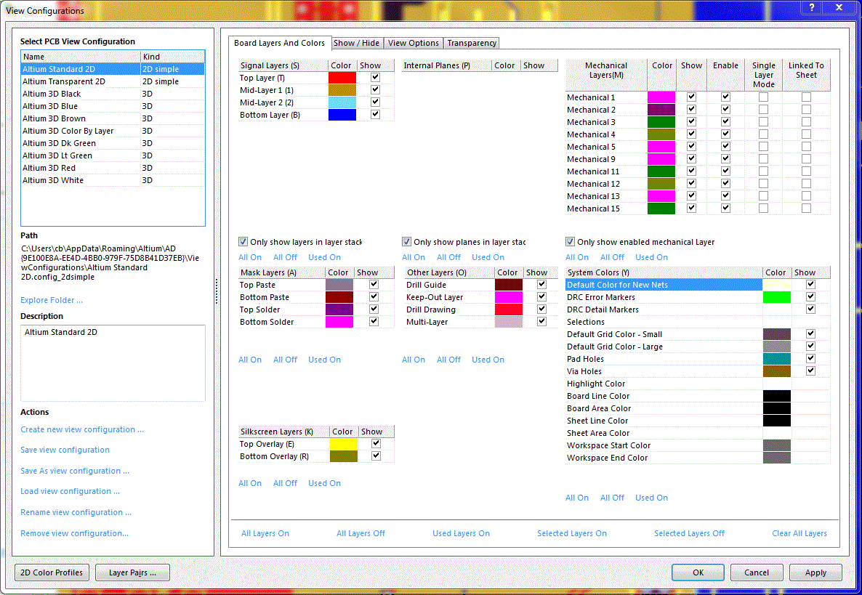Toggle Show checkbox for Top Layer

click(376, 78)
